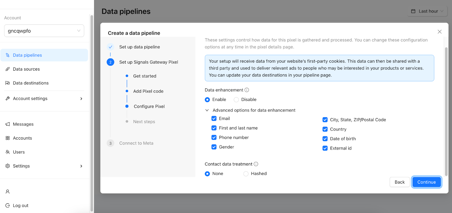Click the Users people icon

click(x=8, y=152)
